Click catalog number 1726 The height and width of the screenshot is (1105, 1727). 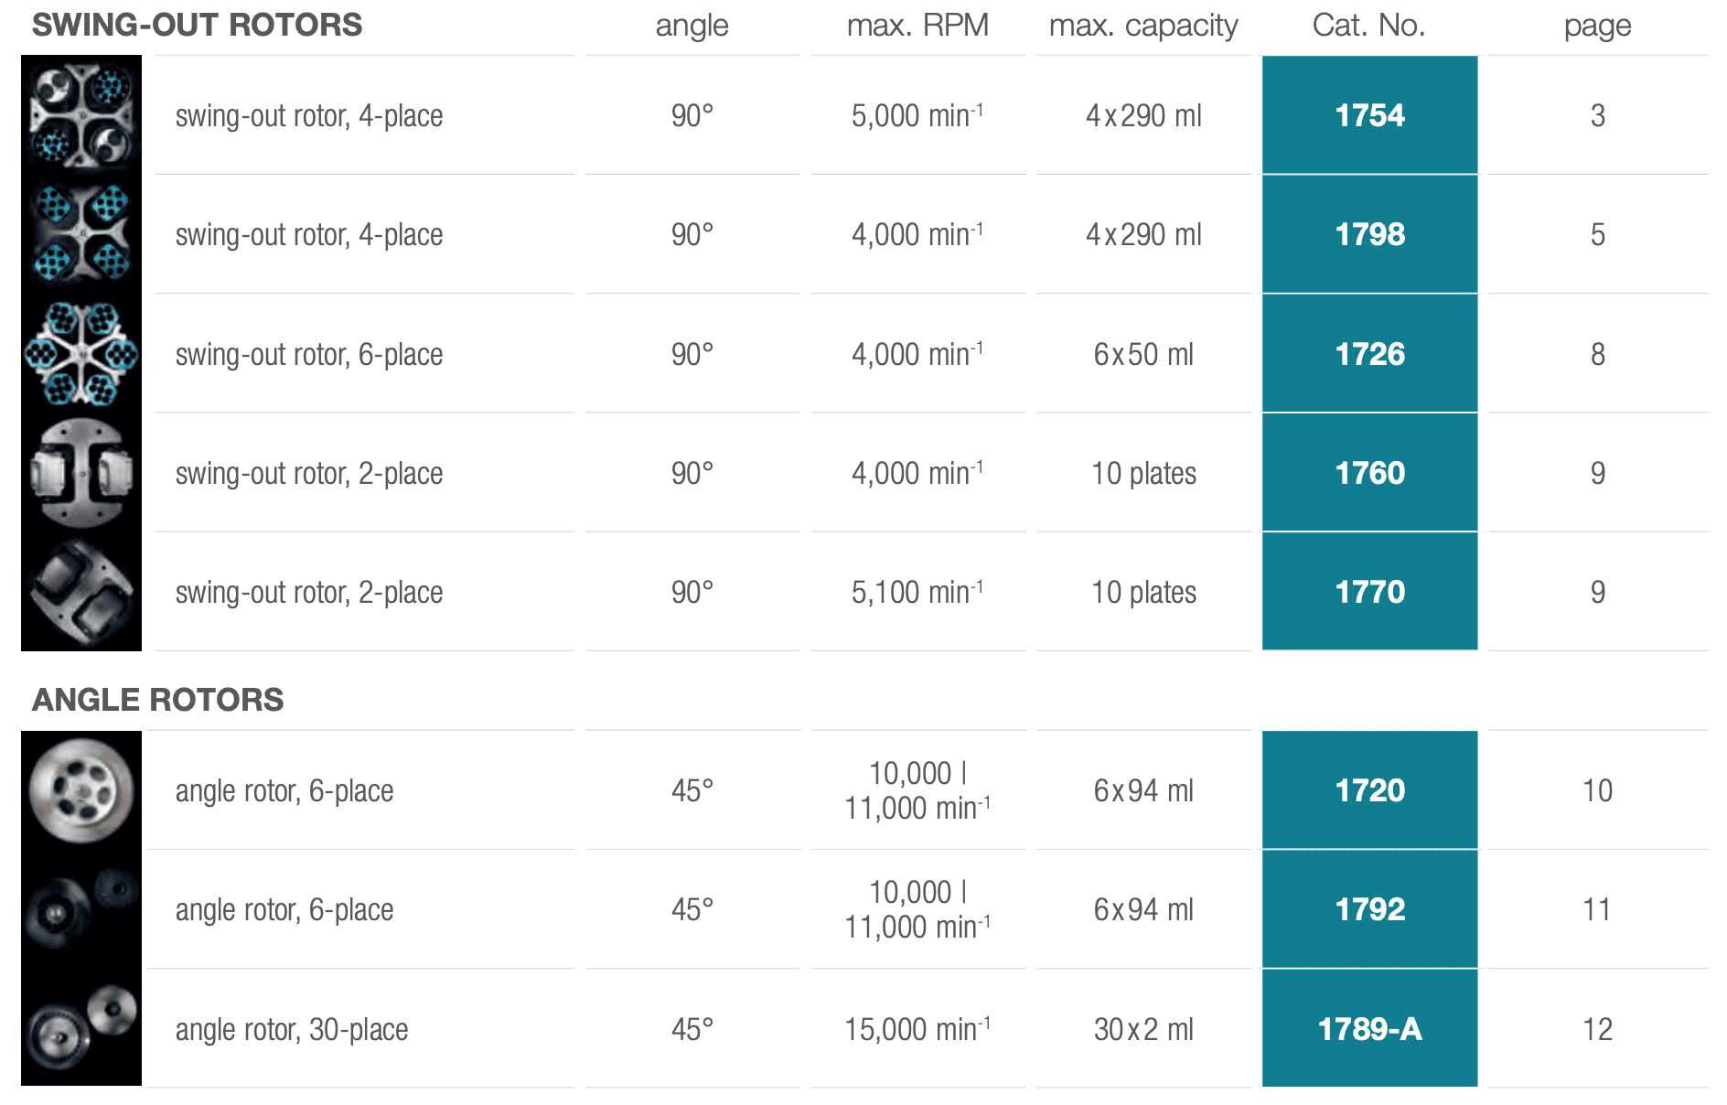[1369, 353]
